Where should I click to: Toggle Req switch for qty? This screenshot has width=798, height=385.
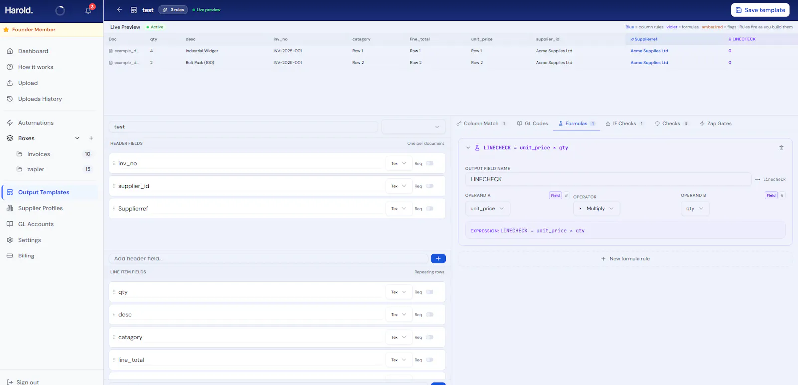tap(430, 292)
